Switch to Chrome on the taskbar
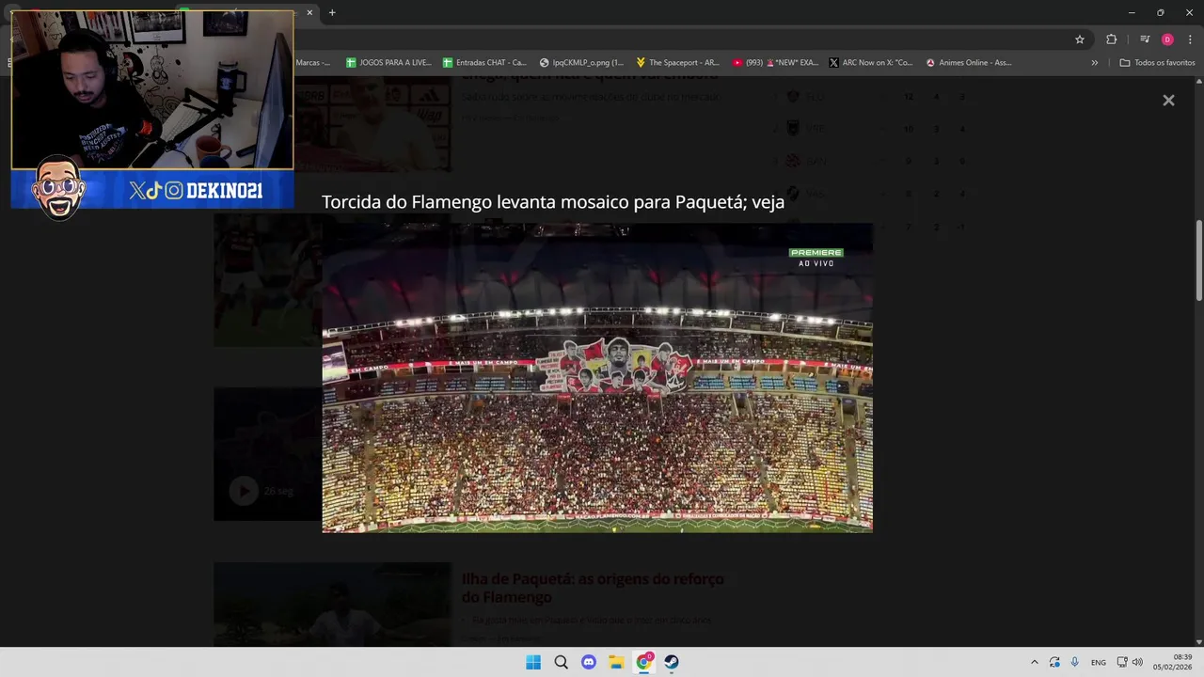 point(643,662)
